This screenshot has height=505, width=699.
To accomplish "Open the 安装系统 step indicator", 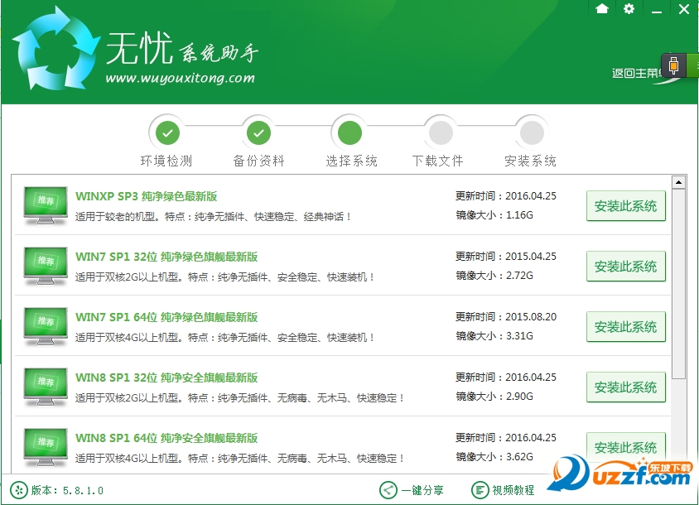I will click(x=530, y=132).
